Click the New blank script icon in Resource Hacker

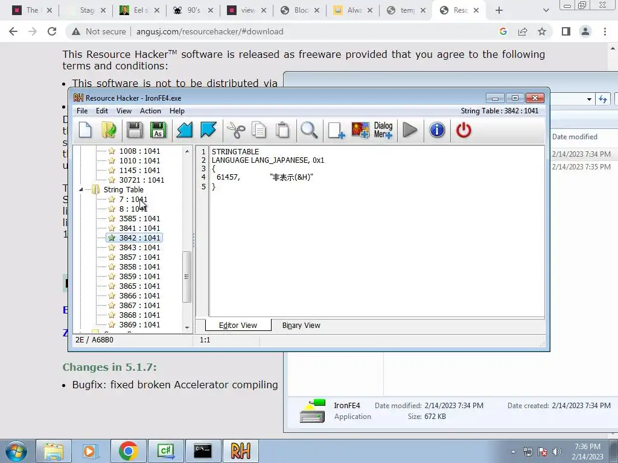pyautogui.click(x=85, y=130)
